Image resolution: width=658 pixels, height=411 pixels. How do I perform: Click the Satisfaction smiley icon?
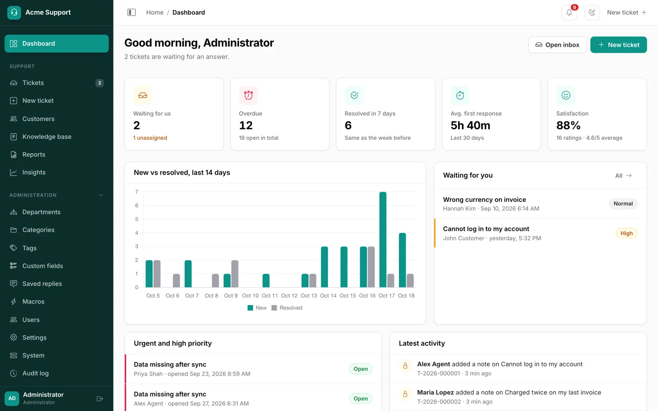pos(566,95)
